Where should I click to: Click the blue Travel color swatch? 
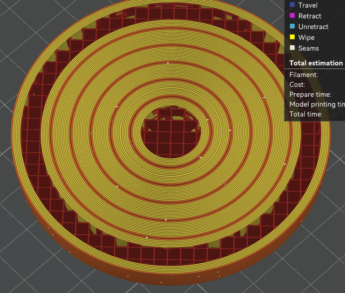pos(292,4)
